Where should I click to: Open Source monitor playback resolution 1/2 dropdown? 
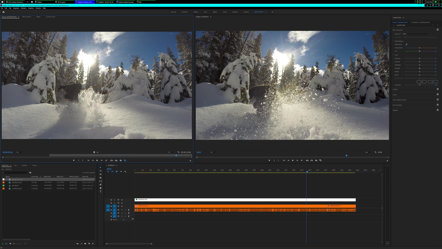[172, 152]
